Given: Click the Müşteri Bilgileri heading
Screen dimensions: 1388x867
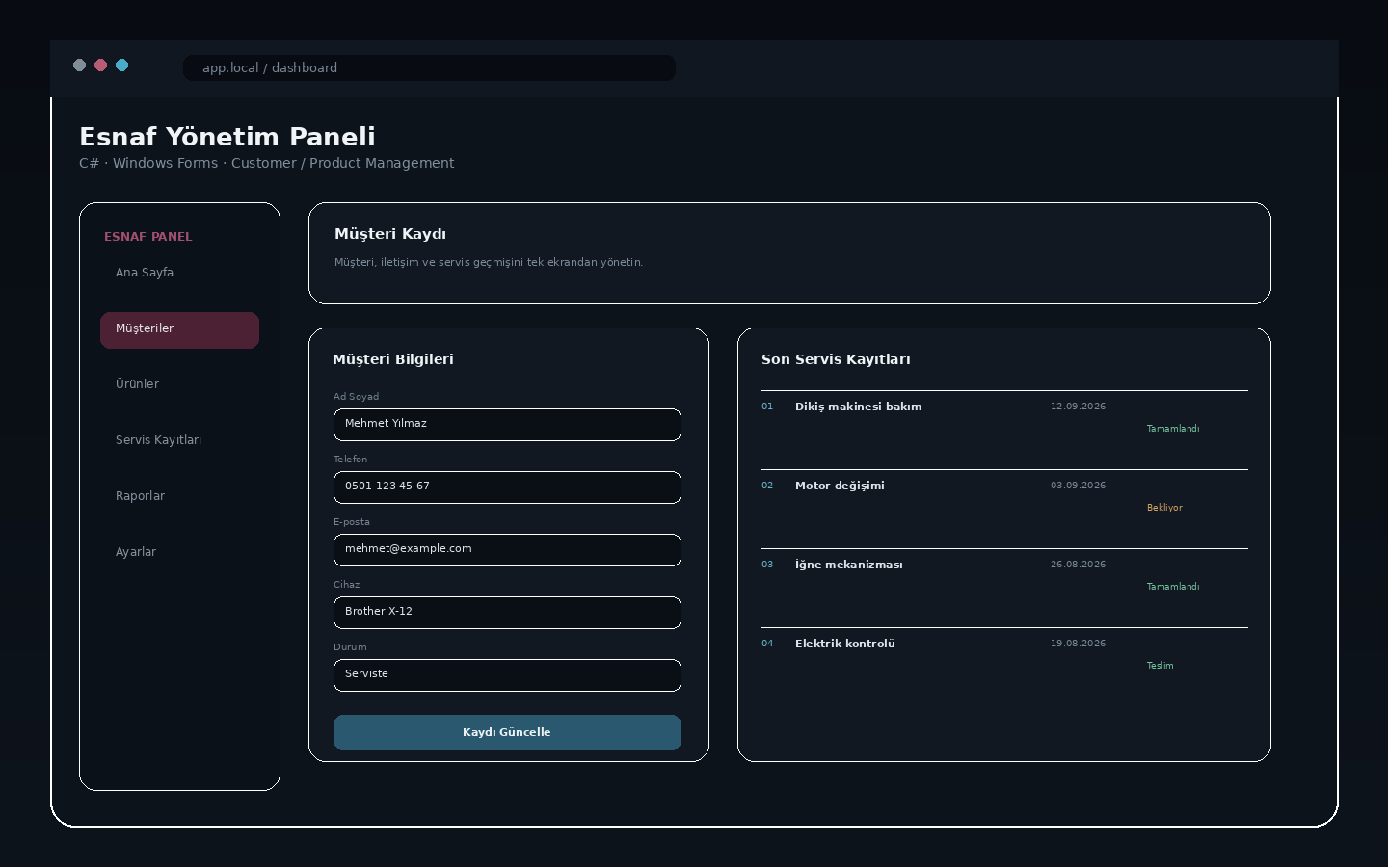Looking at the screenshot, I should coord(393,359).
